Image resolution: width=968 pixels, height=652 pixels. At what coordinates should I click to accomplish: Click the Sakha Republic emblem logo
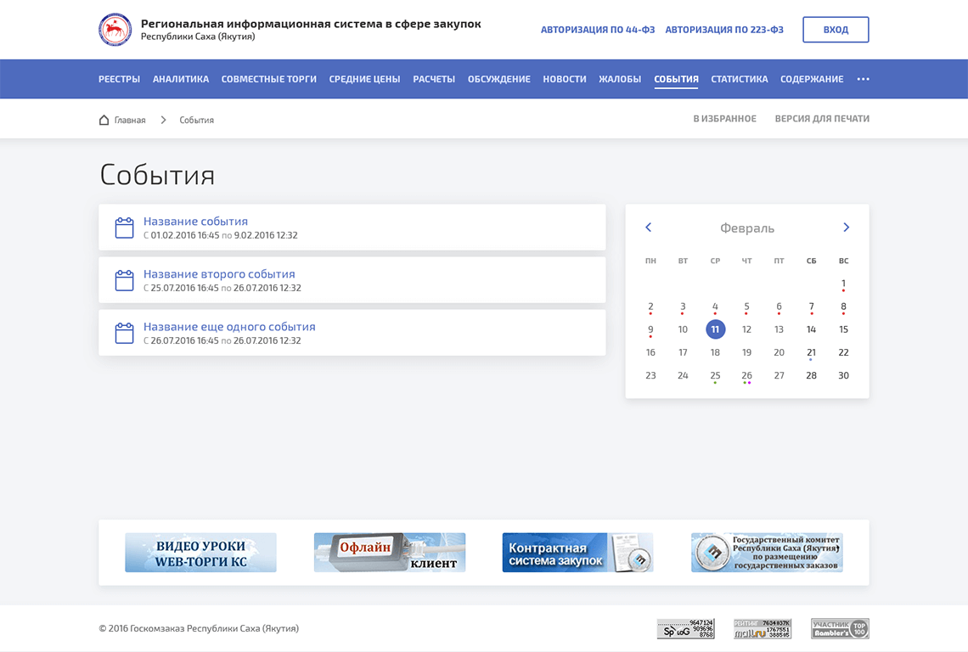pyautogui.click(x=115, y=30)
